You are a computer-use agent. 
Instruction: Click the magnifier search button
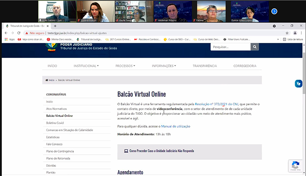pyautogui.click(x=255, y=47)
